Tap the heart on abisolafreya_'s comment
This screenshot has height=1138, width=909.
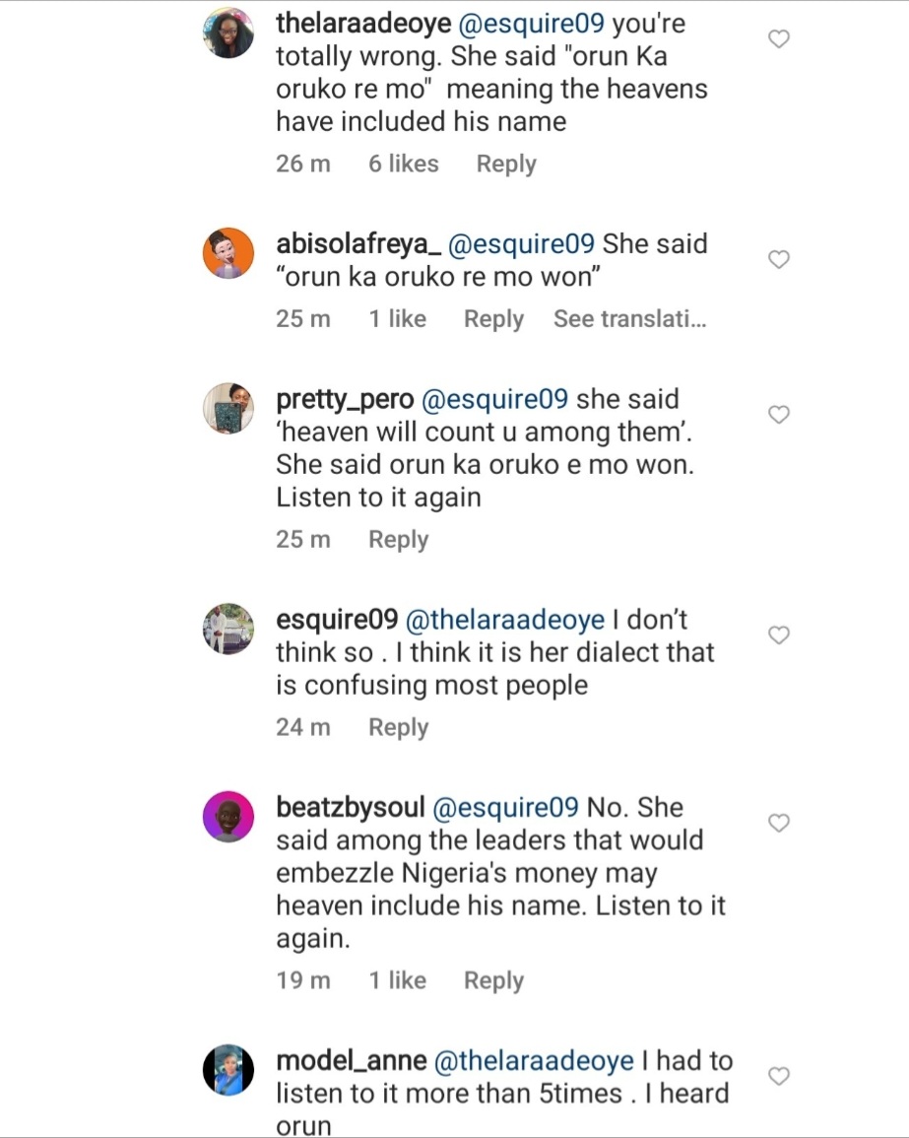pos(778,260)
